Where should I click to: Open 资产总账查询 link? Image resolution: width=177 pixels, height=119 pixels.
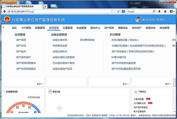coord(133,51)
